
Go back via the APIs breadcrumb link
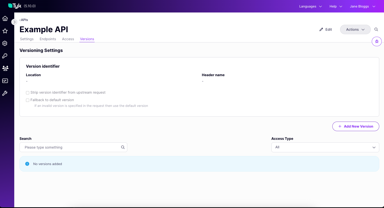click(x=24, y=20)
